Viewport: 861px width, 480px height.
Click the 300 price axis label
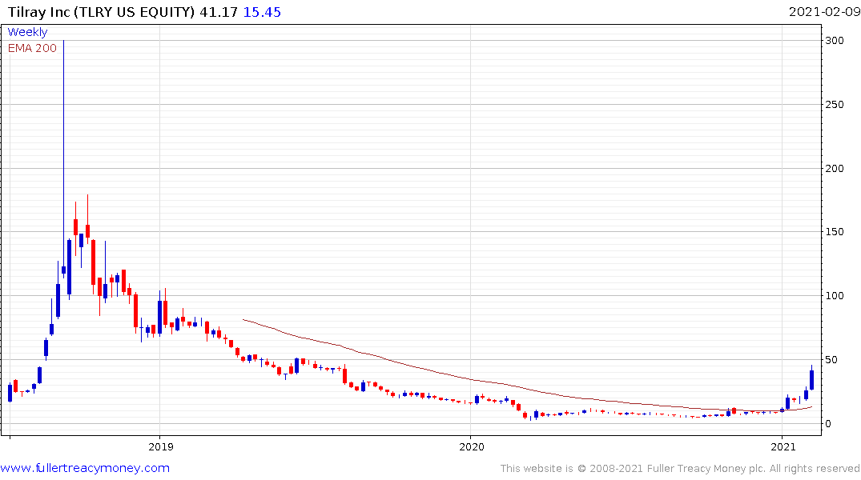[835, 41]
